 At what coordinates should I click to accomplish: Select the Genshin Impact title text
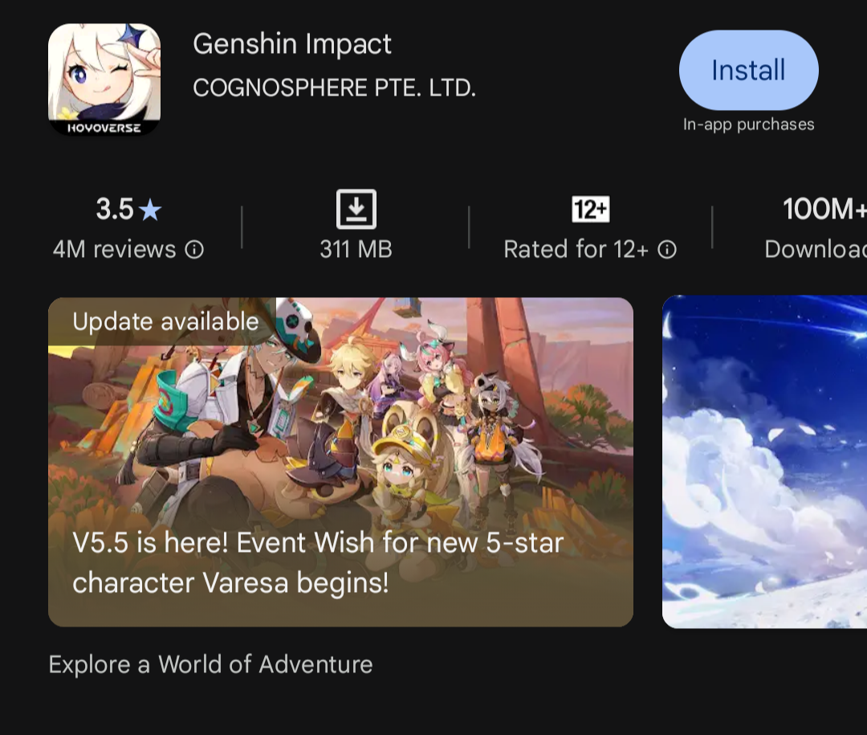tap(292, 44)
